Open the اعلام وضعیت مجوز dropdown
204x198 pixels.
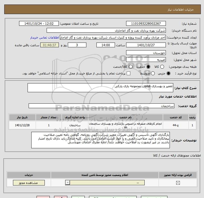pos(105,183)
